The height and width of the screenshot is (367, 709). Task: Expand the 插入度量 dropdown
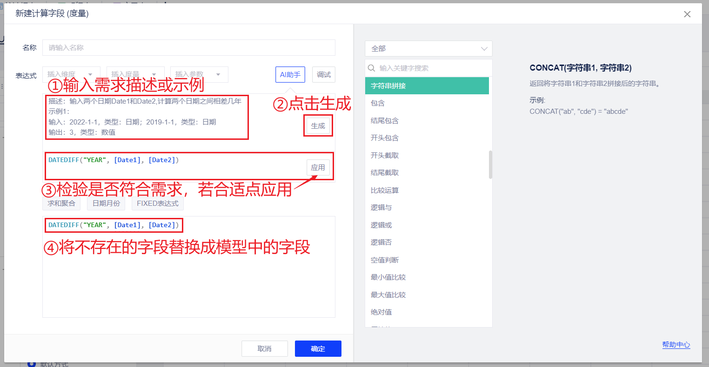click(x=135, y=74)
